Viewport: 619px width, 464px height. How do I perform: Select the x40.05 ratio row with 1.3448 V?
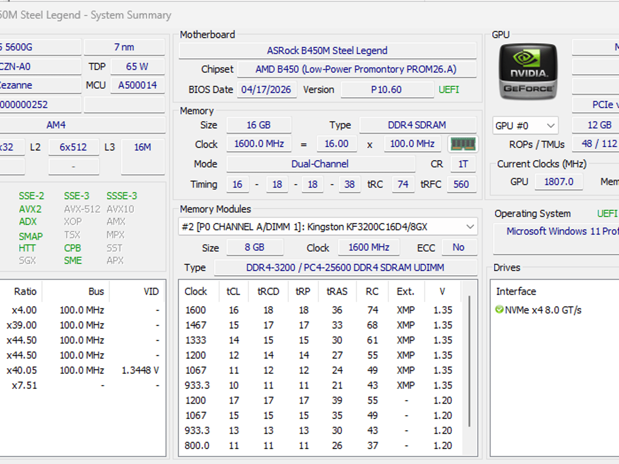82,370
